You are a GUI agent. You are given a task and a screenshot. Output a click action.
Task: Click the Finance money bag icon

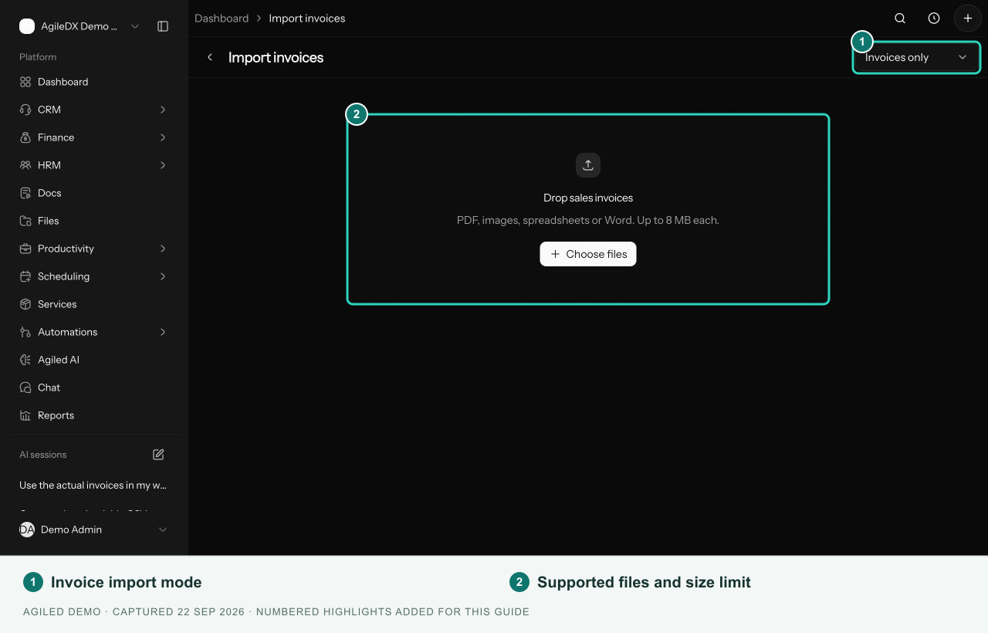25,137
